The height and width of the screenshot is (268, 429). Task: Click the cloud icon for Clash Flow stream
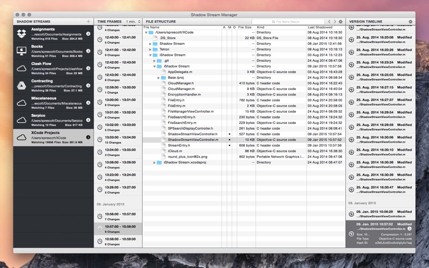point(21,69)
